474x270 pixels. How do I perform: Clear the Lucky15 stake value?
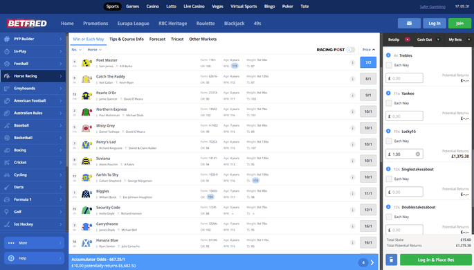tap(418, 154)
